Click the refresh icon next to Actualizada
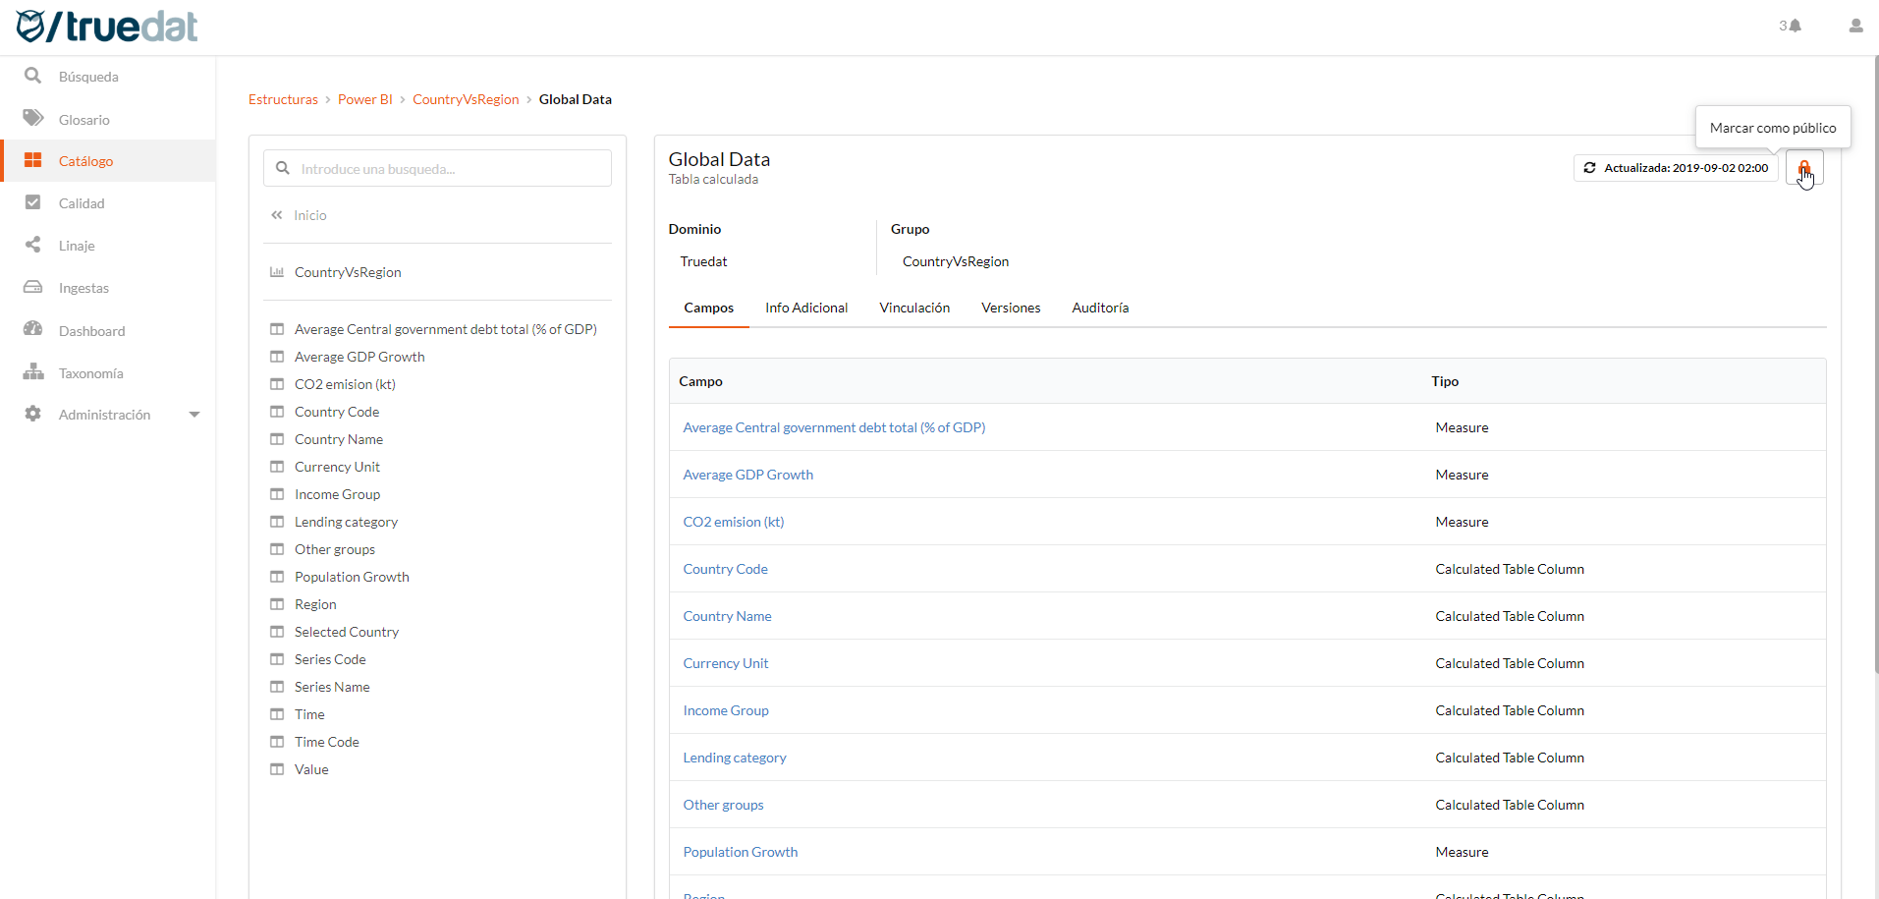This screenshot has height=899, width=1879. 1589,168
